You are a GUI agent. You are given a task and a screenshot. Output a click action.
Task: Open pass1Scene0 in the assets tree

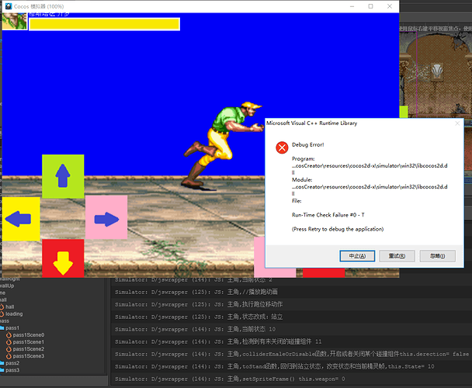click(x=28, y=334)
